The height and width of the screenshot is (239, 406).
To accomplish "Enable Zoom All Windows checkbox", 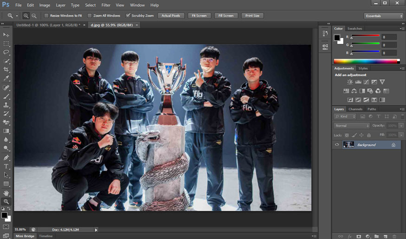I will 90,16.
